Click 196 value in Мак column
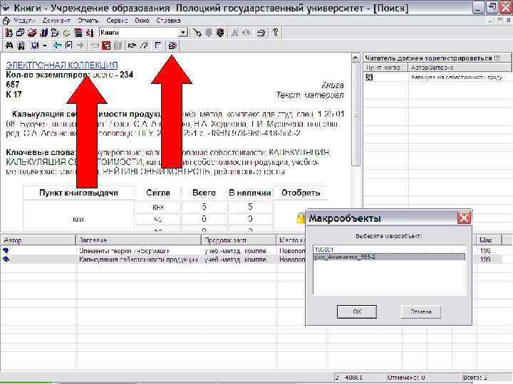Screen dimensions: 513x384 488,251
